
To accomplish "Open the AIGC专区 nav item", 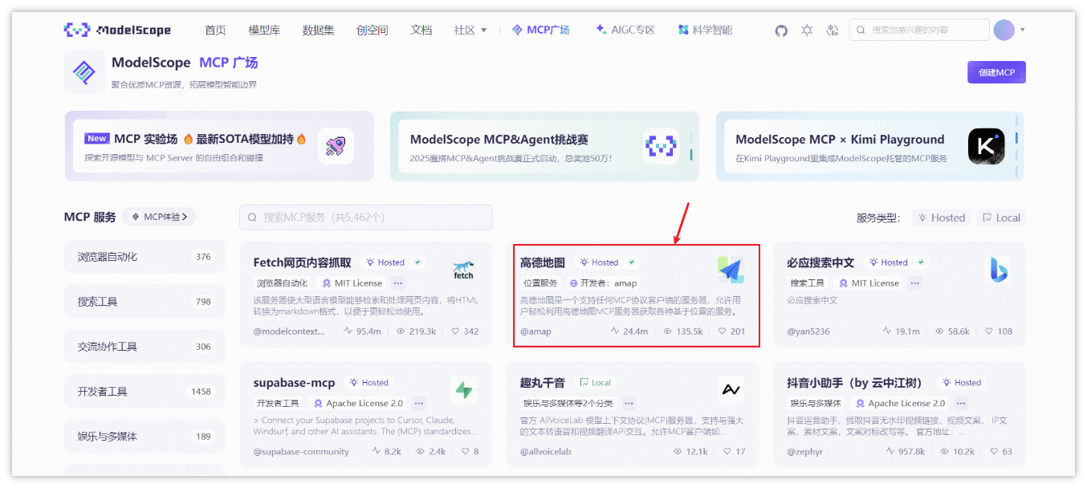I will coord(625,31).
